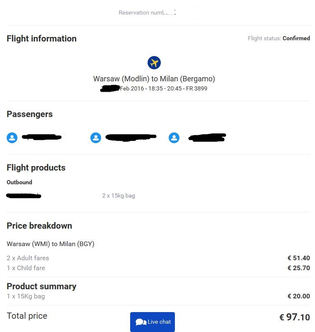Click the redacted first passenger name
Viewport: 315px width, 332px height.
tap(42, 137)
